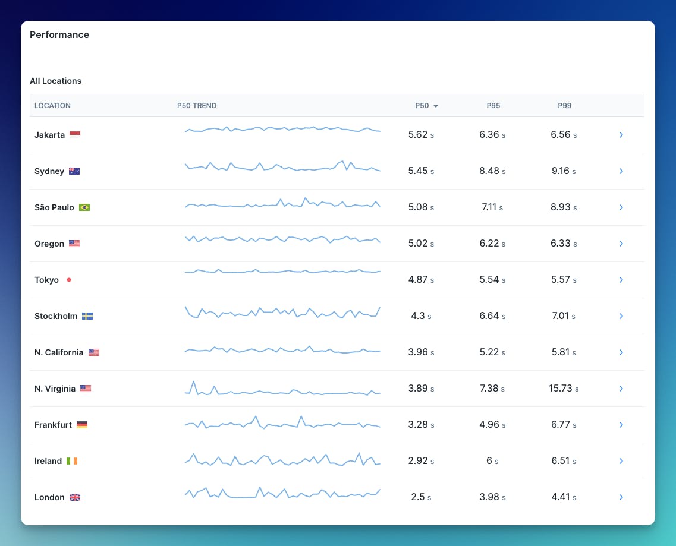Screen dimensions: 676x546
Task: Select the US flag next to Oregon
Action: click(x=74, y=243)
